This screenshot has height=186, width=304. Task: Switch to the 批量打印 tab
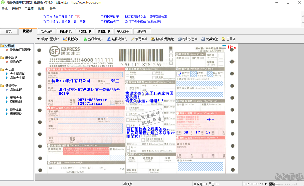[x=85, y=31]
